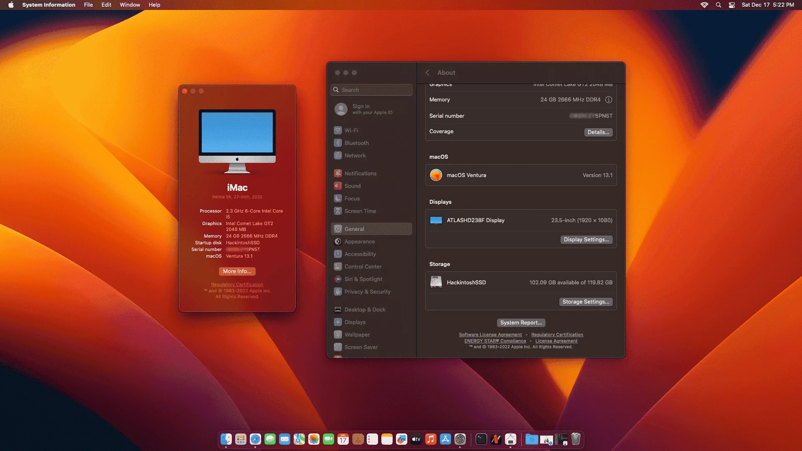
Task: Open Wi-Fi settings in the sidebar
Action: pos(371,130)
